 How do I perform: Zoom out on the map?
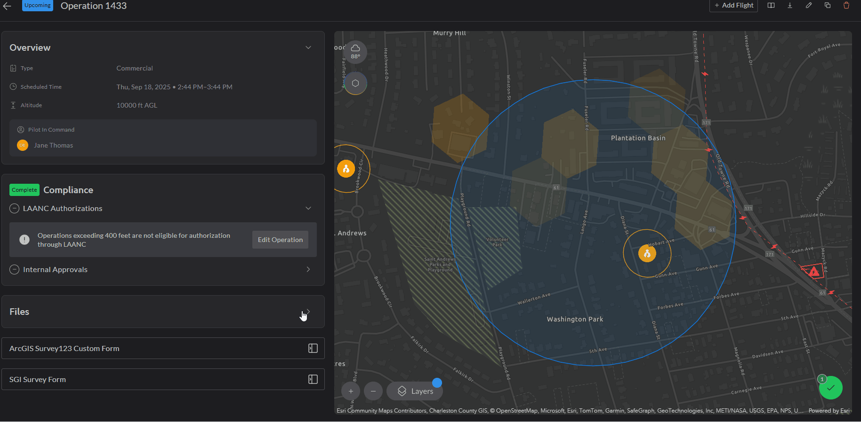[x=373, y=391]
